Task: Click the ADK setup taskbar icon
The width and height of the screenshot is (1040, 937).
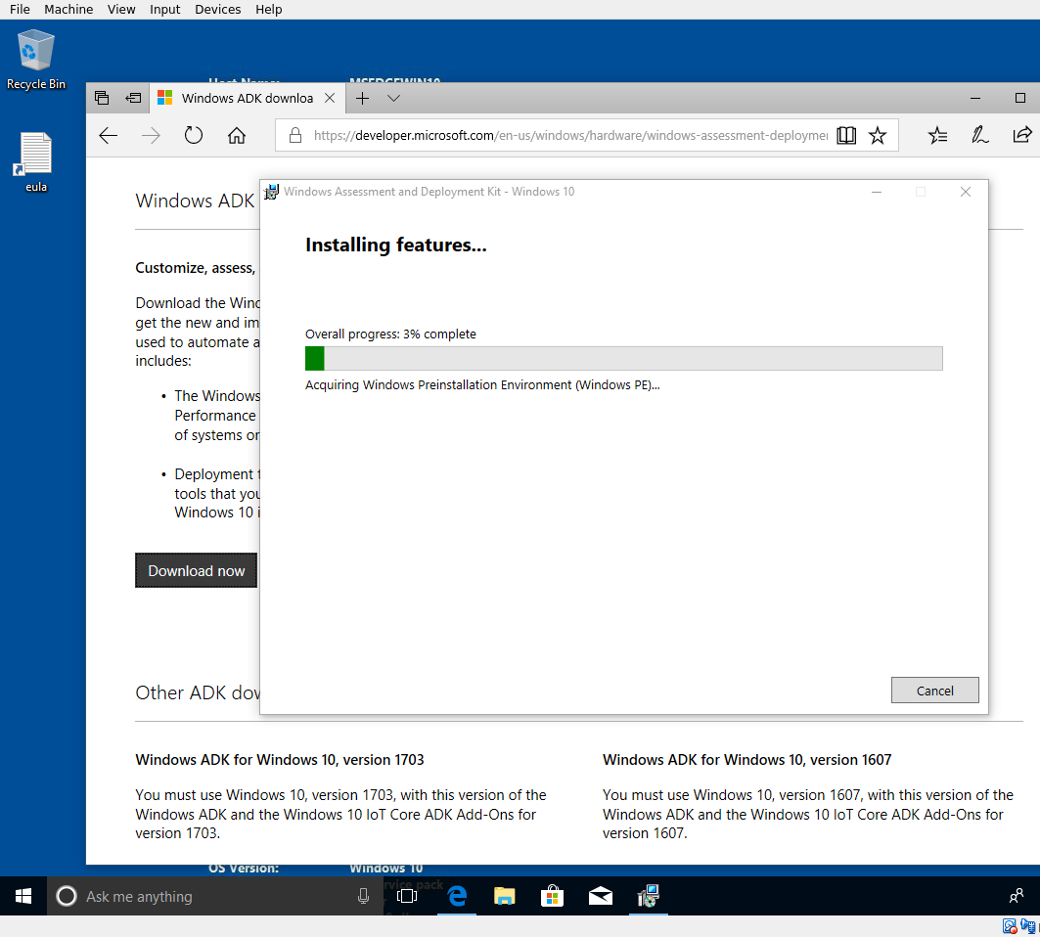Action: 648,897
